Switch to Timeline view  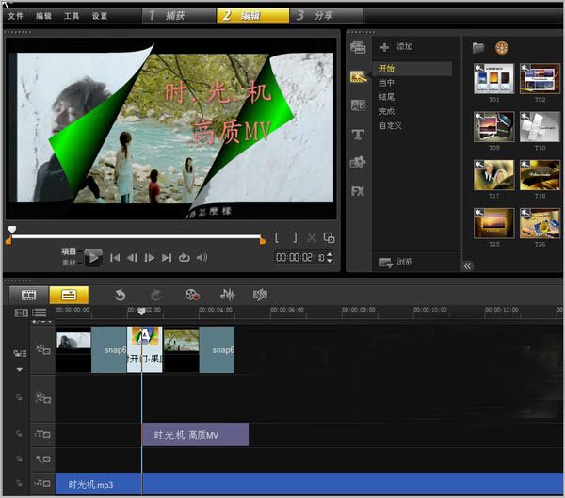(69, 295)
